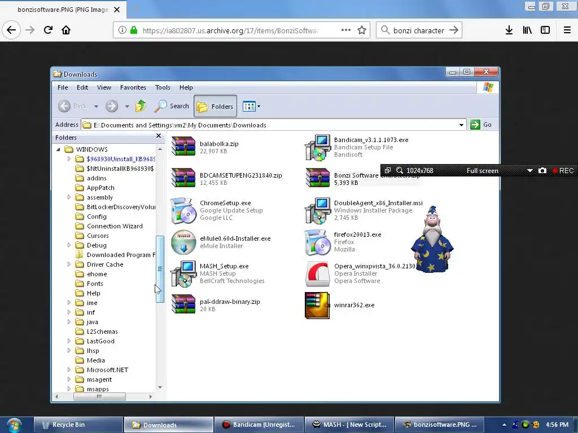Expand the assembly folder node
The height and width of the screenshot is (433, 578).
coord(69,197)
